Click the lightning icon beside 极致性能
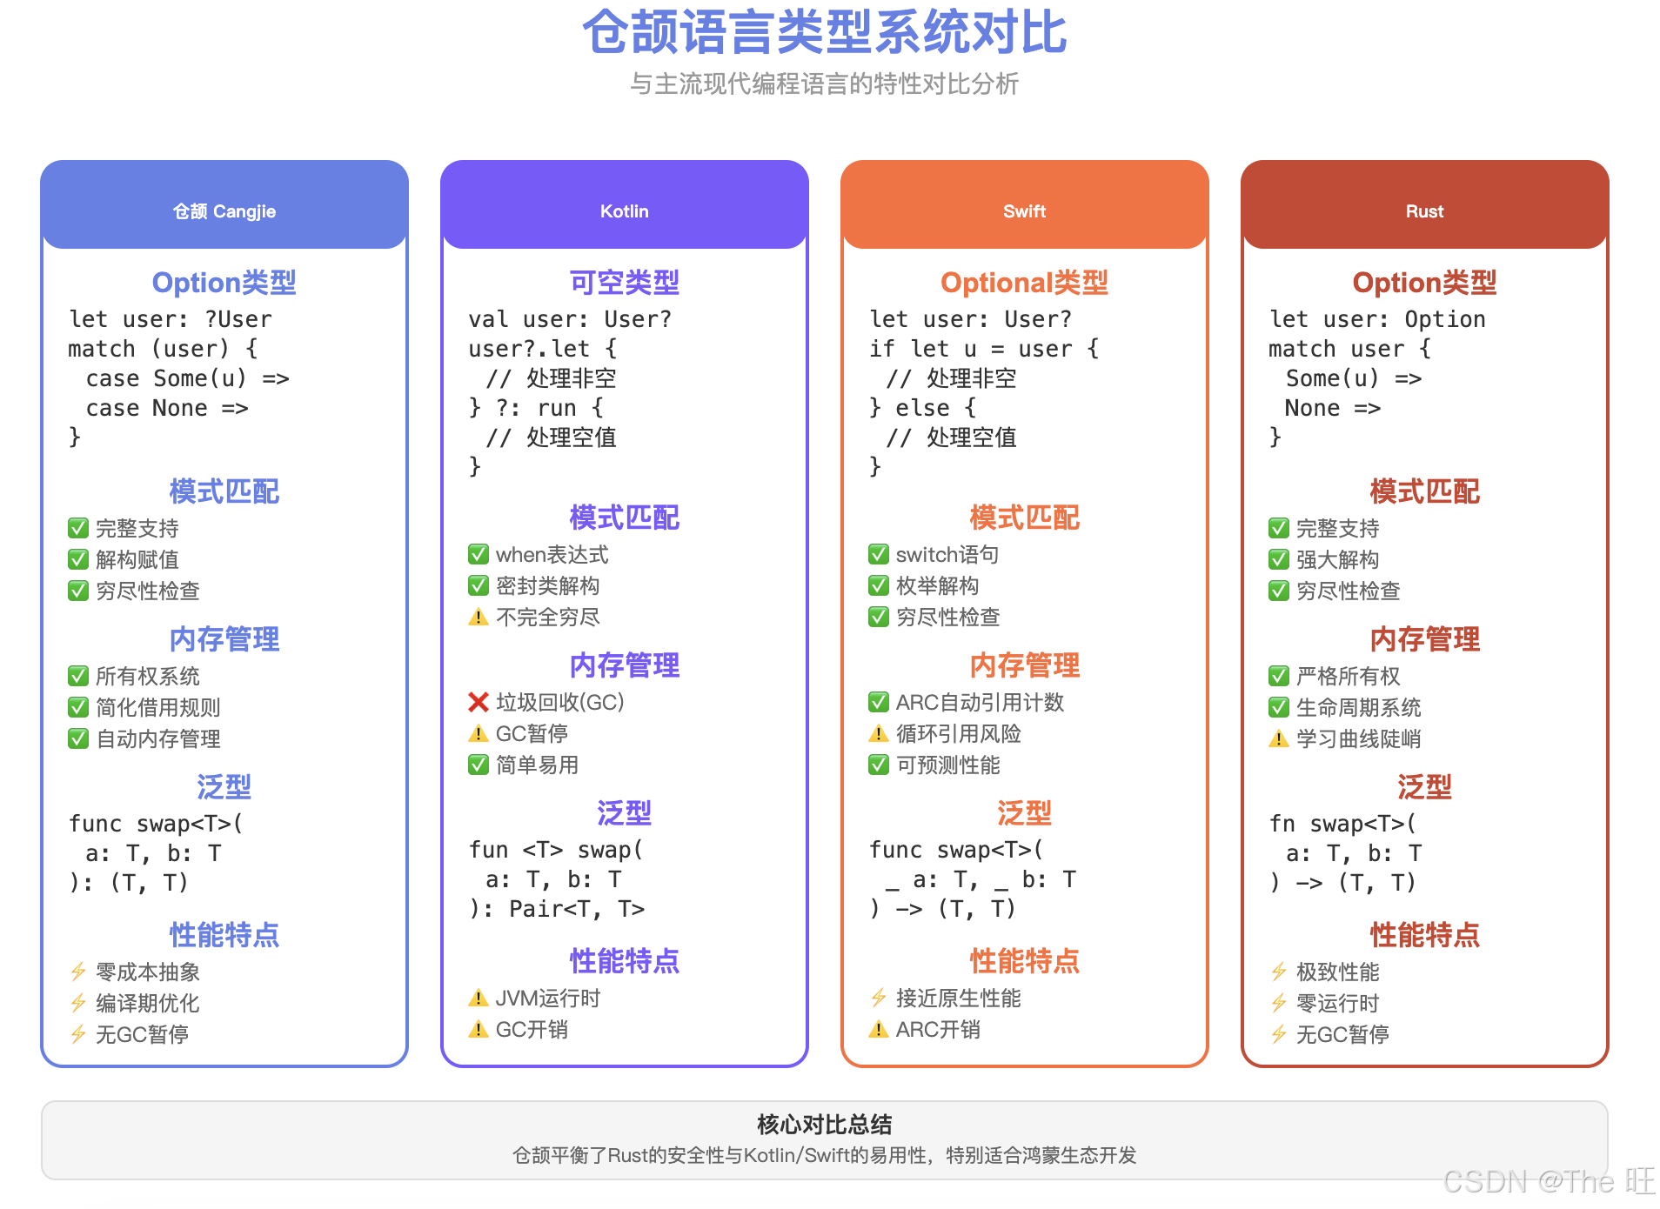1660x1209 pixels. pos(1279,972)
